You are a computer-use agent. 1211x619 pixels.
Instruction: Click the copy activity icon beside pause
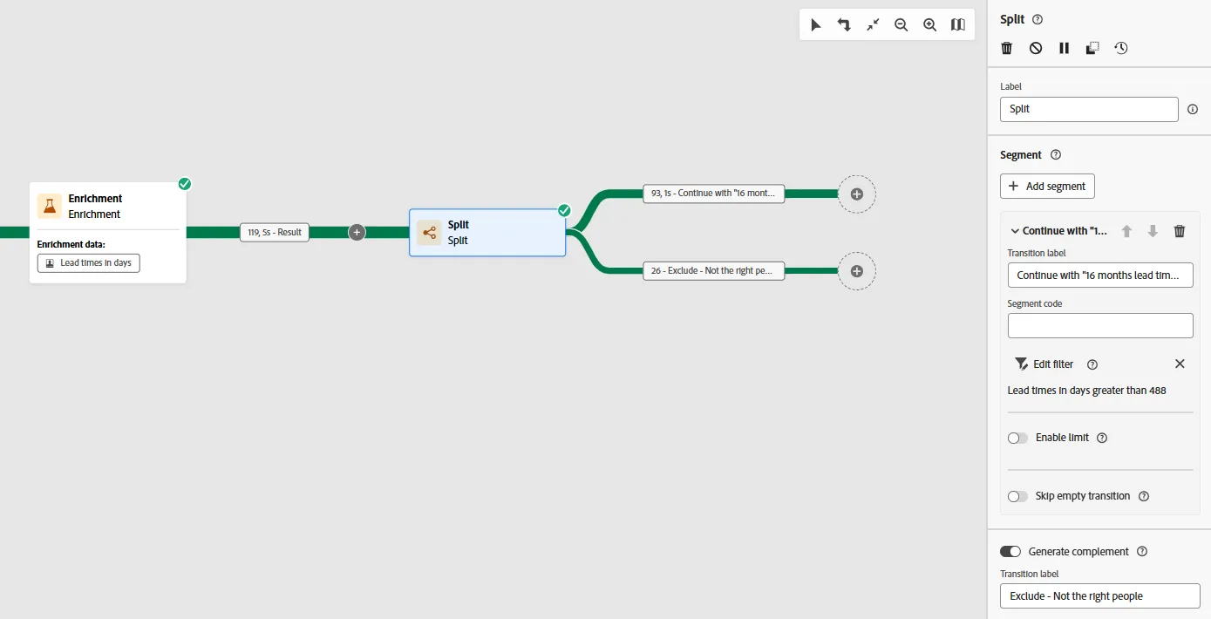click(1092, 48)
